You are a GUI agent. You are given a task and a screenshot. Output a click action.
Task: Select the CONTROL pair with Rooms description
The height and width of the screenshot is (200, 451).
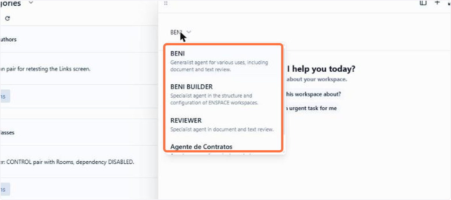coord(67,162)
